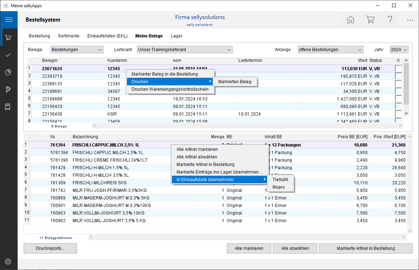Toggle X checkbox for Beleg 22156433
This screenshot has height=270, width=419.
click(398, 106)
